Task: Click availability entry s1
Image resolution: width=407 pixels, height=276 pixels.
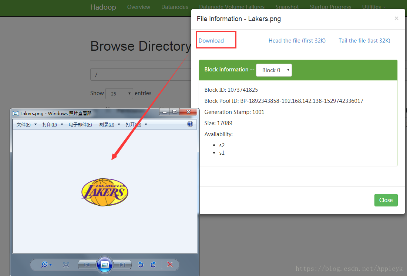Action: 222,153
